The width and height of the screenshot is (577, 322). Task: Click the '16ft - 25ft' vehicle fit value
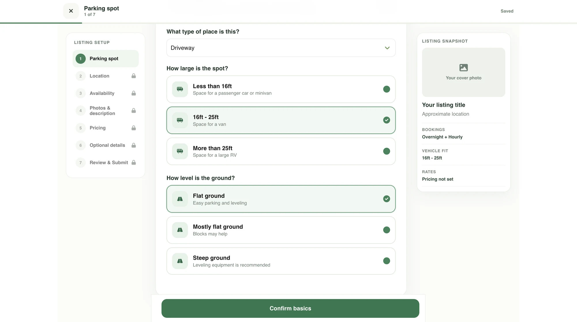pyautogui.click(x=432, y=158)
